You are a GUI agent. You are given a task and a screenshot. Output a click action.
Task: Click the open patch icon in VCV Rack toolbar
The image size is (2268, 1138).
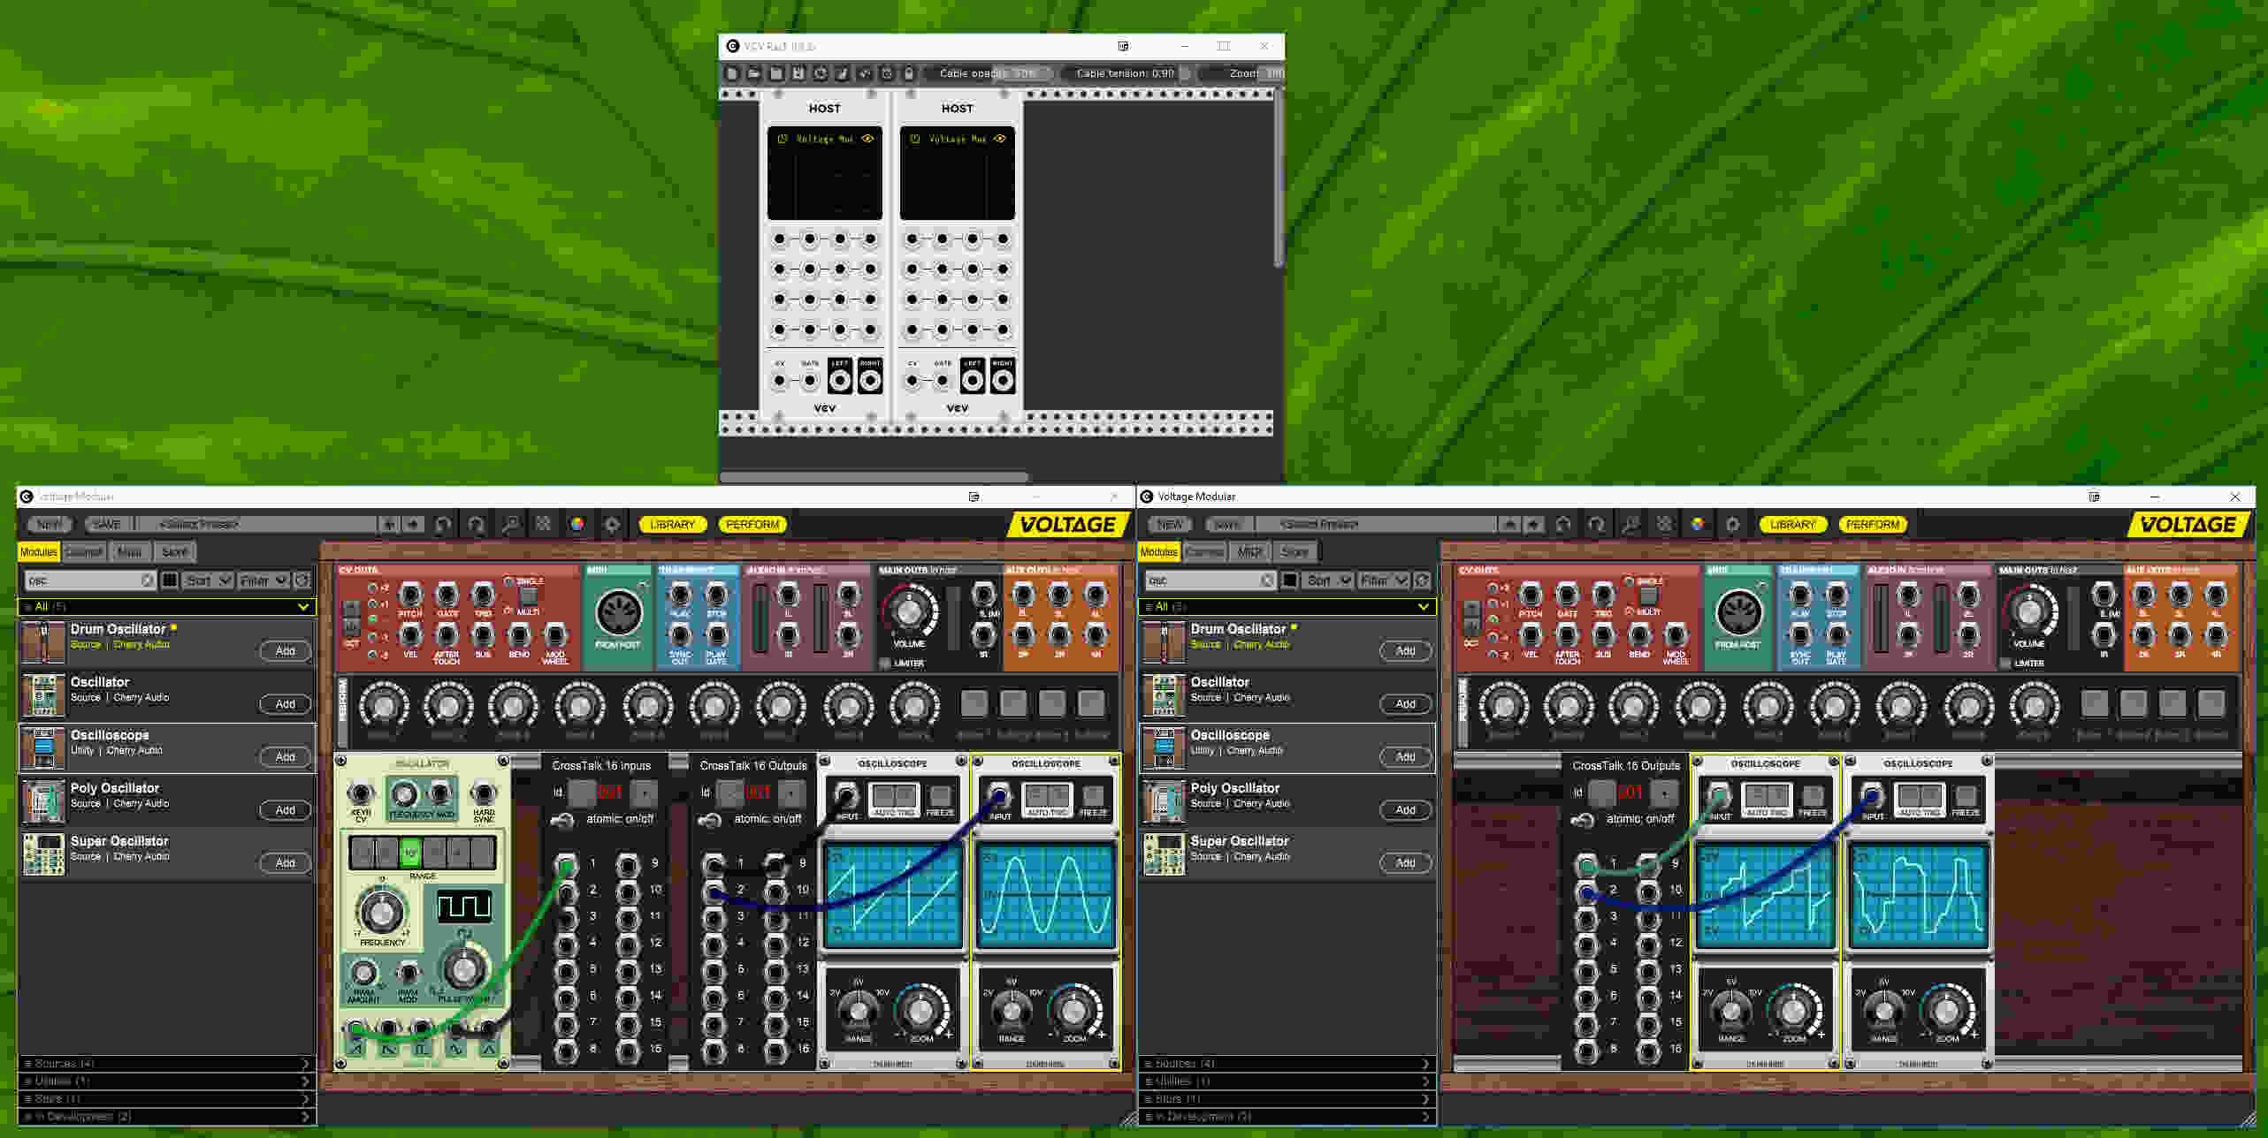point(754,73)
